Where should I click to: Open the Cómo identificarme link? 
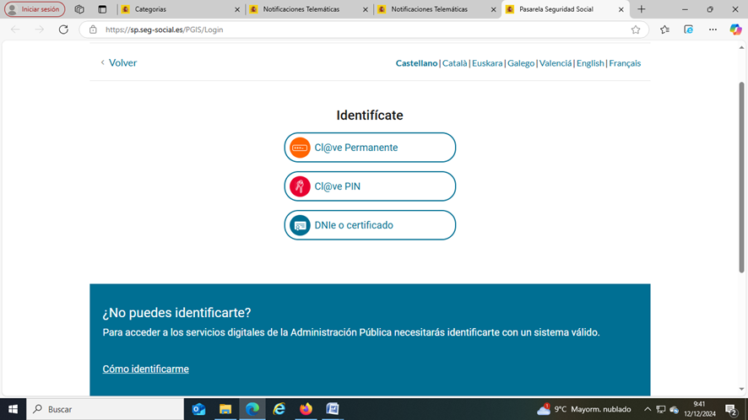click(145, 369)
